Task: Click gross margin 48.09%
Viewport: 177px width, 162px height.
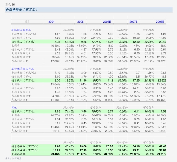Action: click(82, 46)
